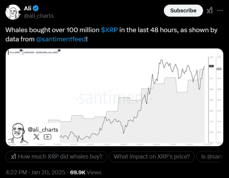This screenshot has height=178, width=229.
Task: Open the three-dot more options menu
Action: tap(219, 11)
